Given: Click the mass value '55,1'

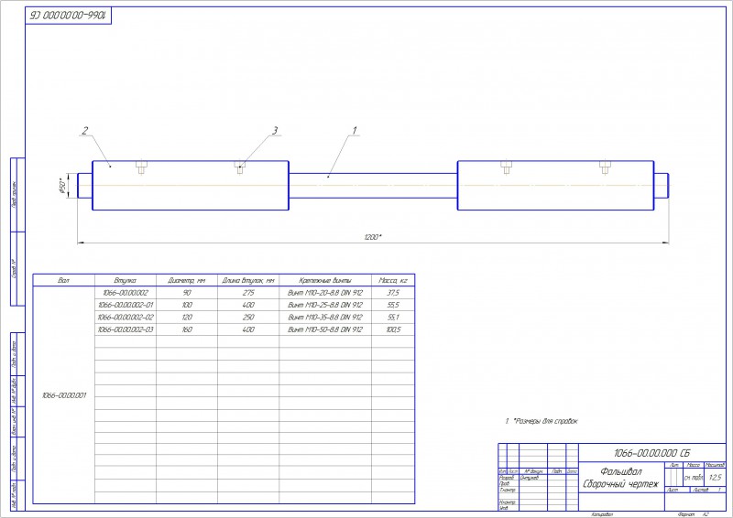Looking at the screenshot, I should (393, 317).
